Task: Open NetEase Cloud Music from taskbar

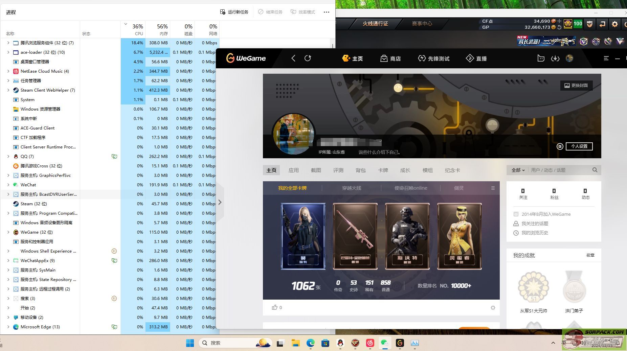Action: click(370, 343)
